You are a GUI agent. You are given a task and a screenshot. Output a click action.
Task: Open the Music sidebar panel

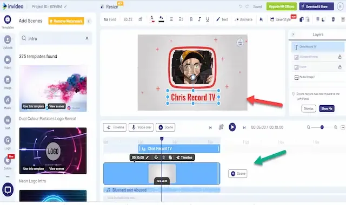(8, 102)
